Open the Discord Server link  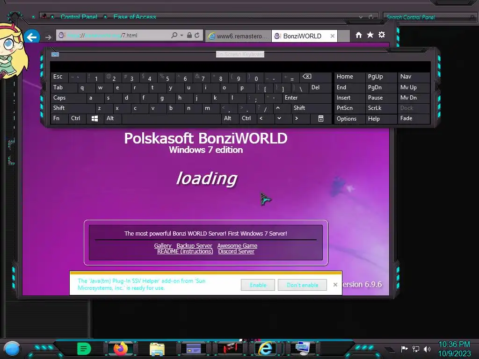coord(236,251)
